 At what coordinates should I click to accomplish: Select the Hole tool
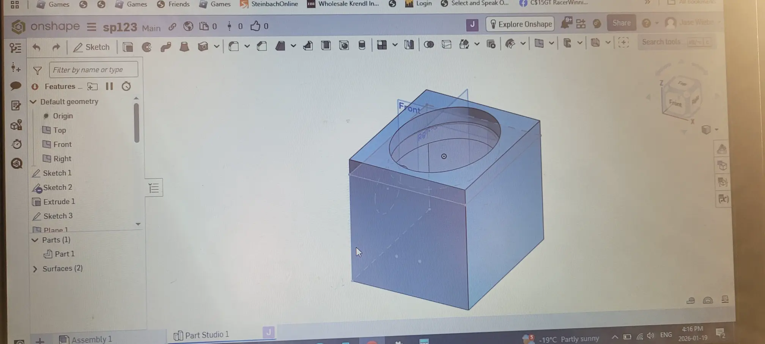(344, 45)
